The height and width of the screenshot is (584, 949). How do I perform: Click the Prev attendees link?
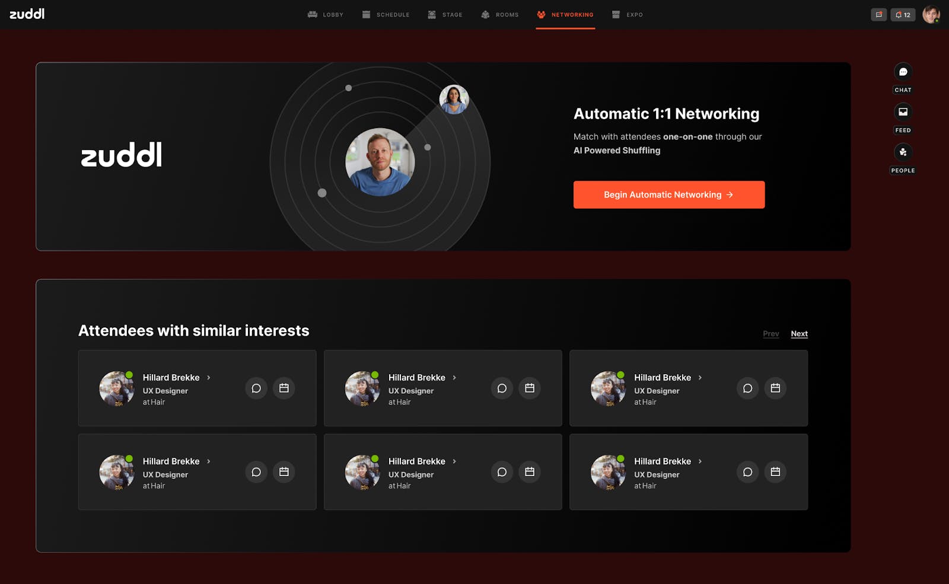click(771, 334)
